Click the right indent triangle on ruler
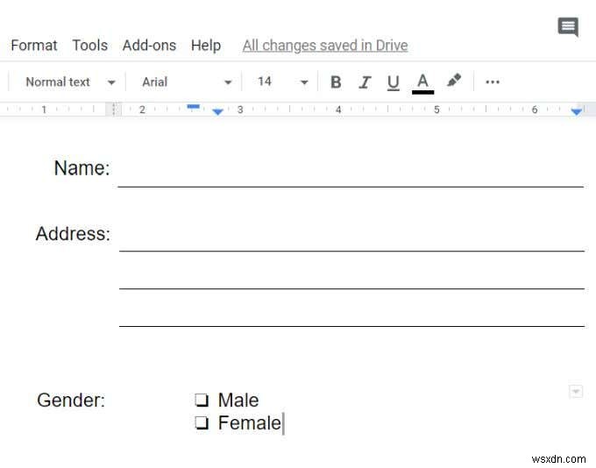Image resolution: width=596 pixels, height=468 pixels. click(577, 111)
